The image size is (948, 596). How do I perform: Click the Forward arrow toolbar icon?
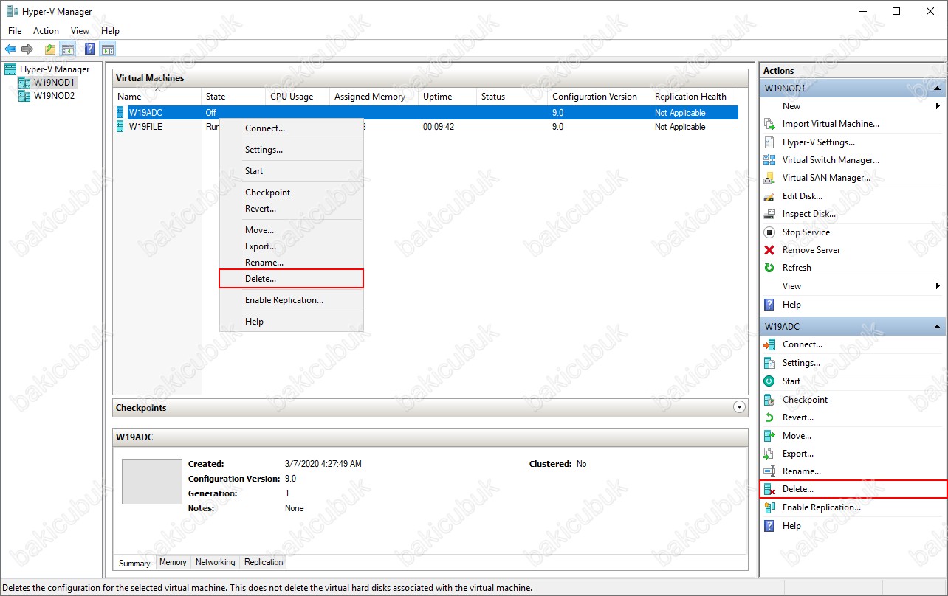pyautogui.click(x=27, y=49)
